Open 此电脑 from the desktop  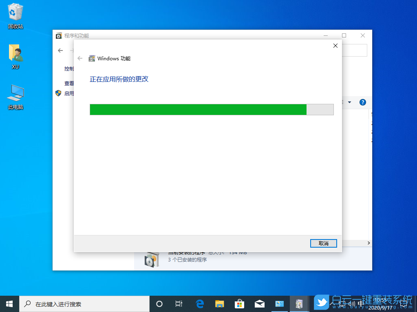(x=15, y=93)
